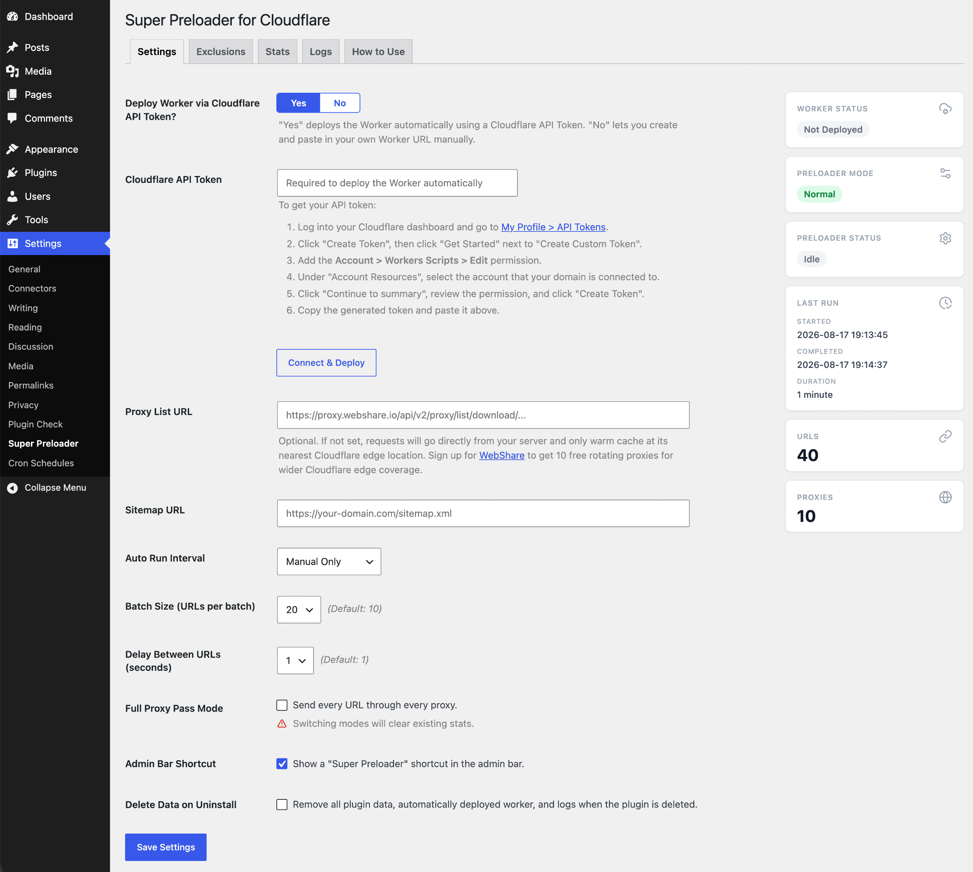Open the Logs tab
This screenshot has width=973, height=872.
(x=320, y=52)
